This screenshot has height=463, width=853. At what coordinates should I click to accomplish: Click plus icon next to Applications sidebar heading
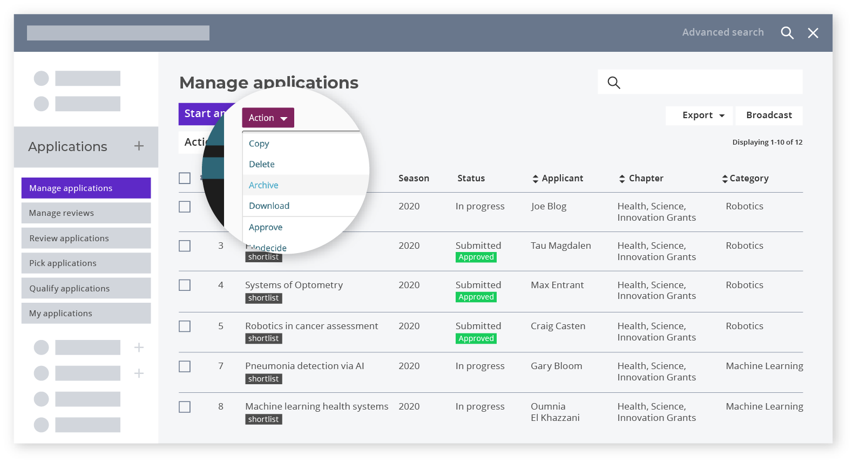139,146
